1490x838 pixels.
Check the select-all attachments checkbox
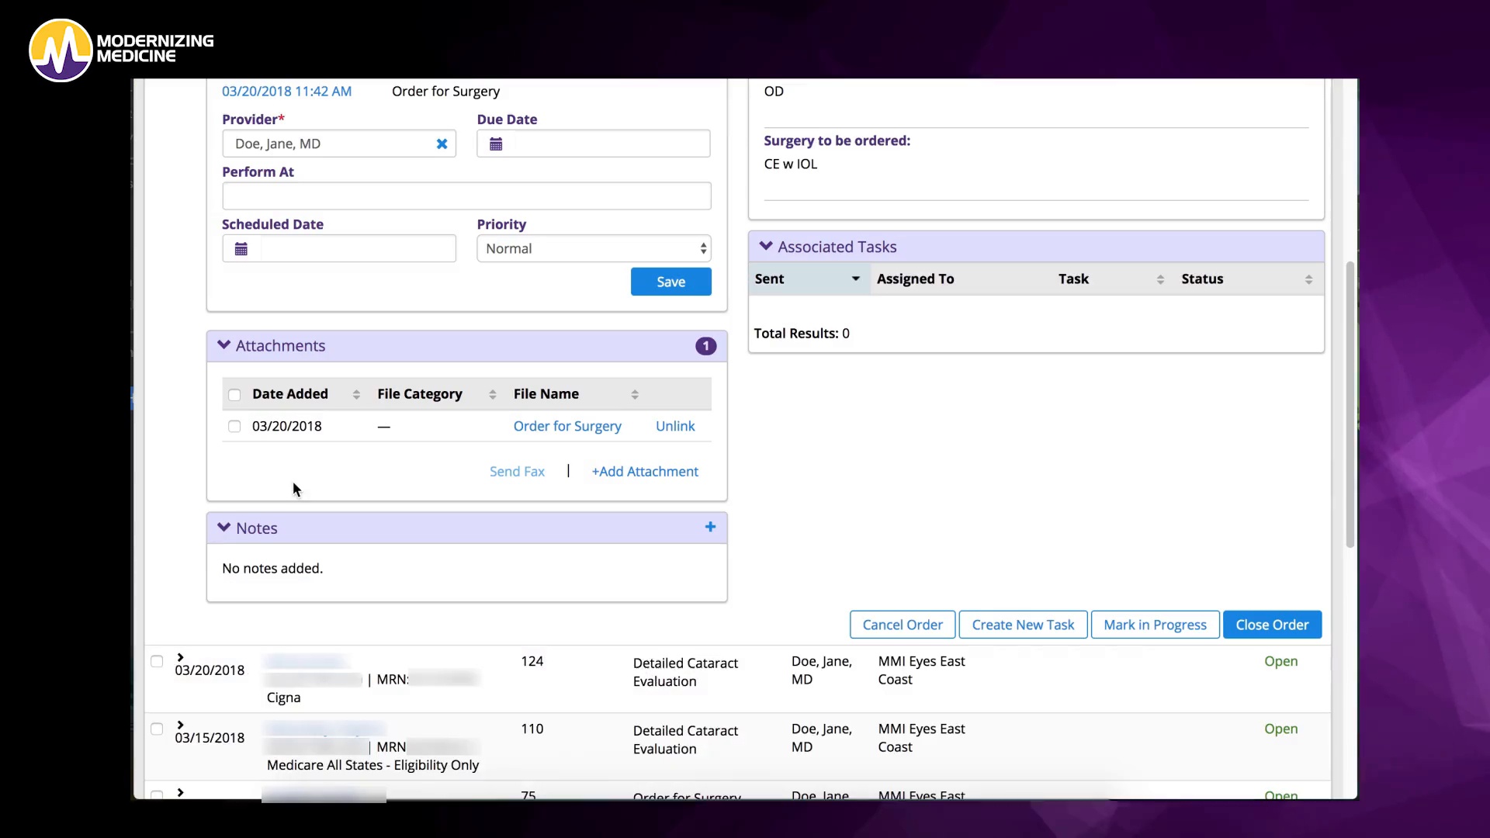[234, 395]
